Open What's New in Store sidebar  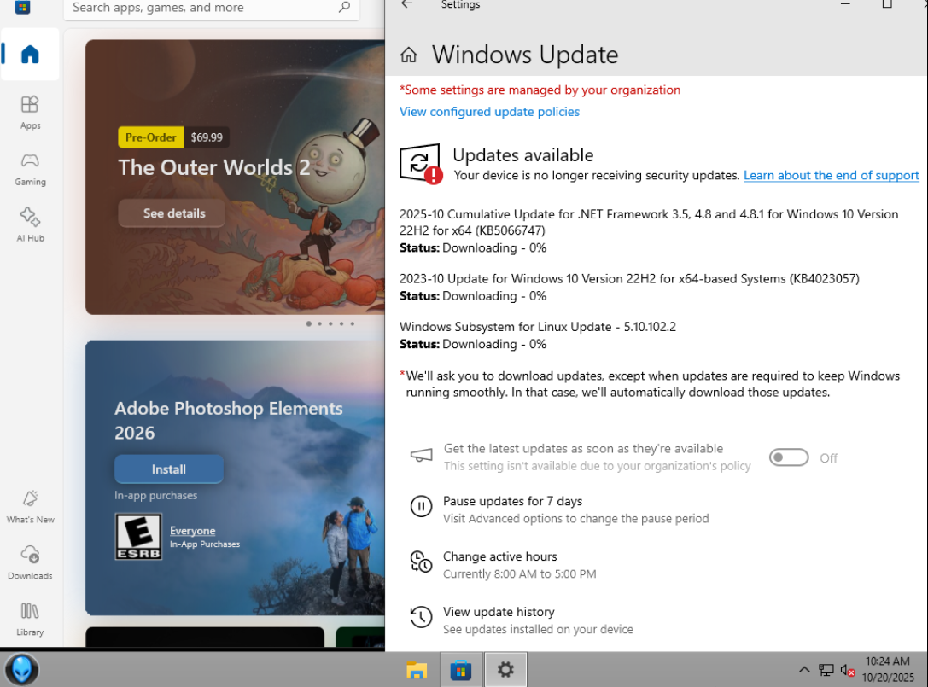click(30, 507)
